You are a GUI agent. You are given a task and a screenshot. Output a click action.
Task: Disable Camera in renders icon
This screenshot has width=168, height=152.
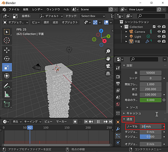[164, 31]
